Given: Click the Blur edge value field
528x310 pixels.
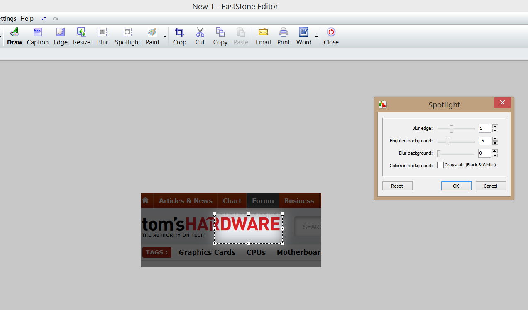Looking at the screenshot, I should coord(485,129).
